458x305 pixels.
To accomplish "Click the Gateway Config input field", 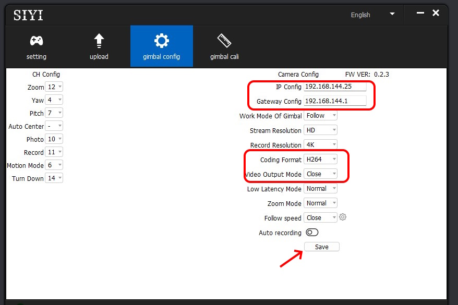I will click(x=335, y=101).
